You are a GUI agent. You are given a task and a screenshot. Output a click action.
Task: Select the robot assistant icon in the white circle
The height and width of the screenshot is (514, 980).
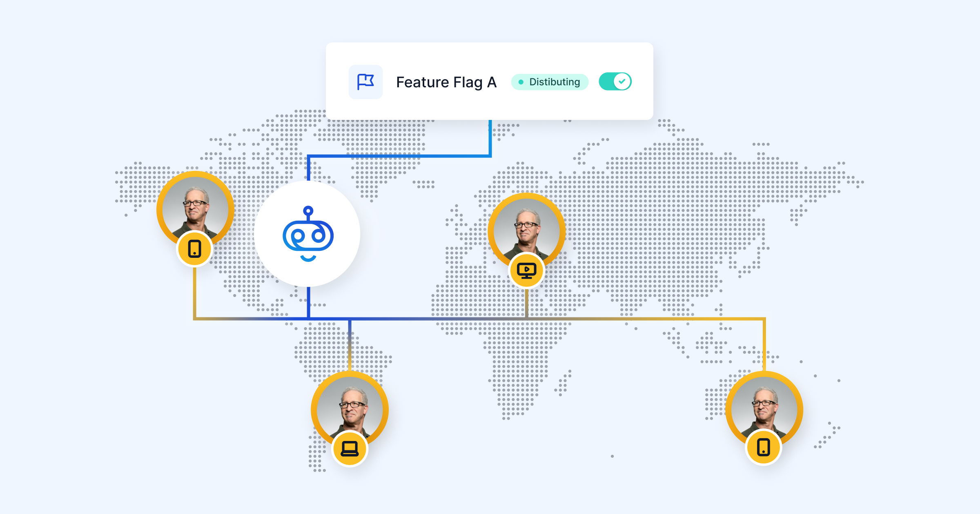click(x=308, y=235)
